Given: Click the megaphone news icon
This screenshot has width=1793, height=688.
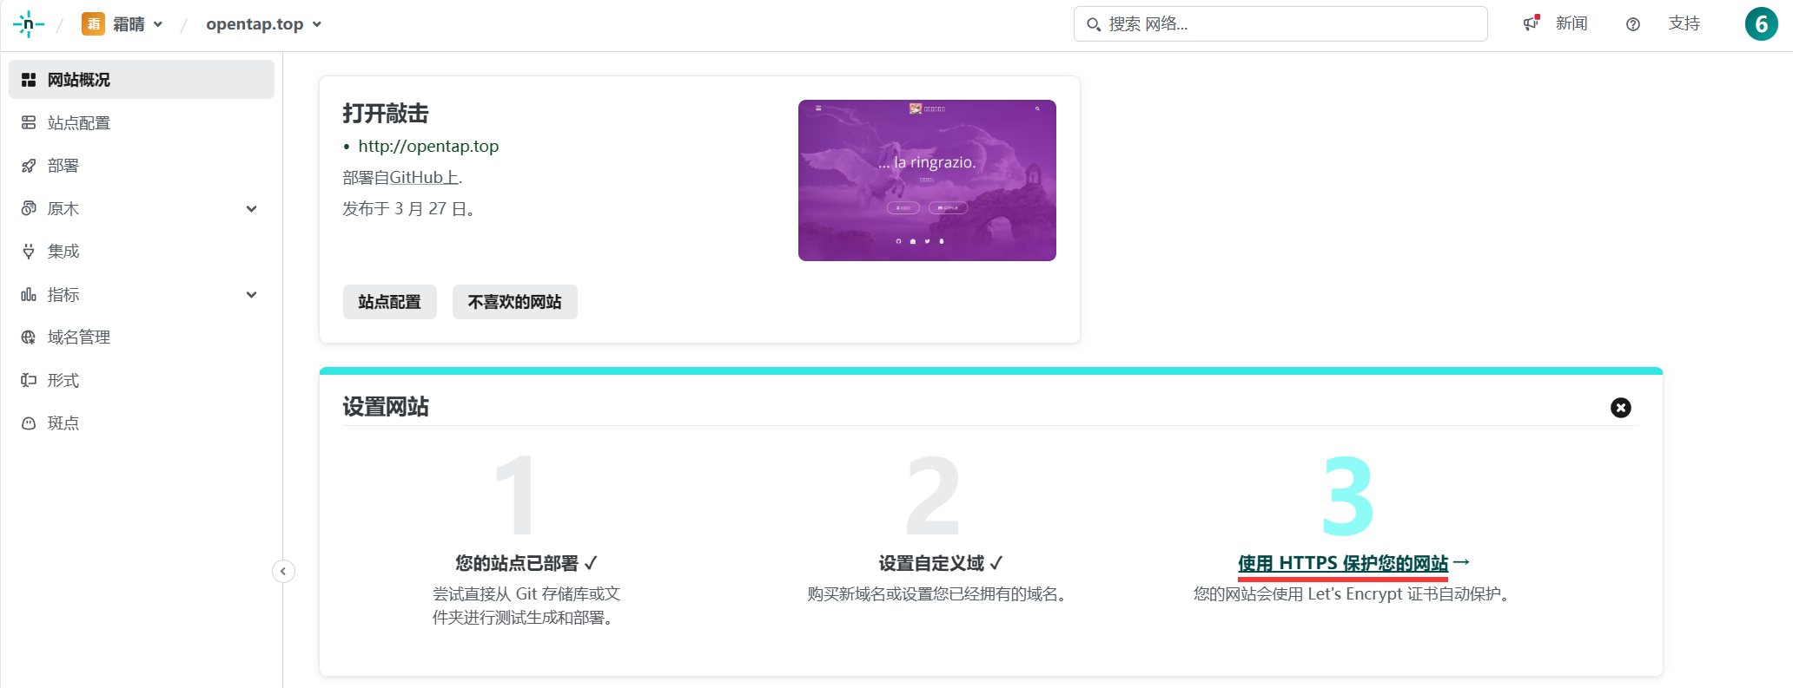Looking at the screenshot, I should (1531, 23).
